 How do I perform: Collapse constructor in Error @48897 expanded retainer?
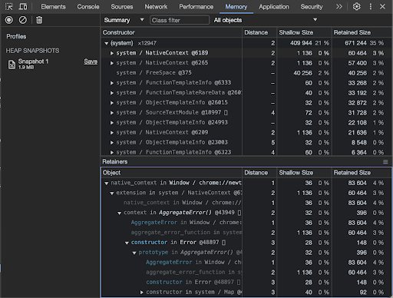[x=127, y=243]
